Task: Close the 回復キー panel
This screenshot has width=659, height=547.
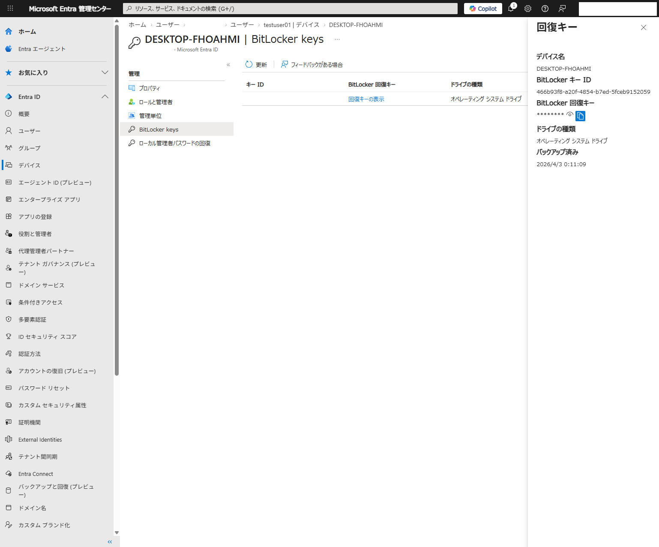Action: tap(643, 27)
